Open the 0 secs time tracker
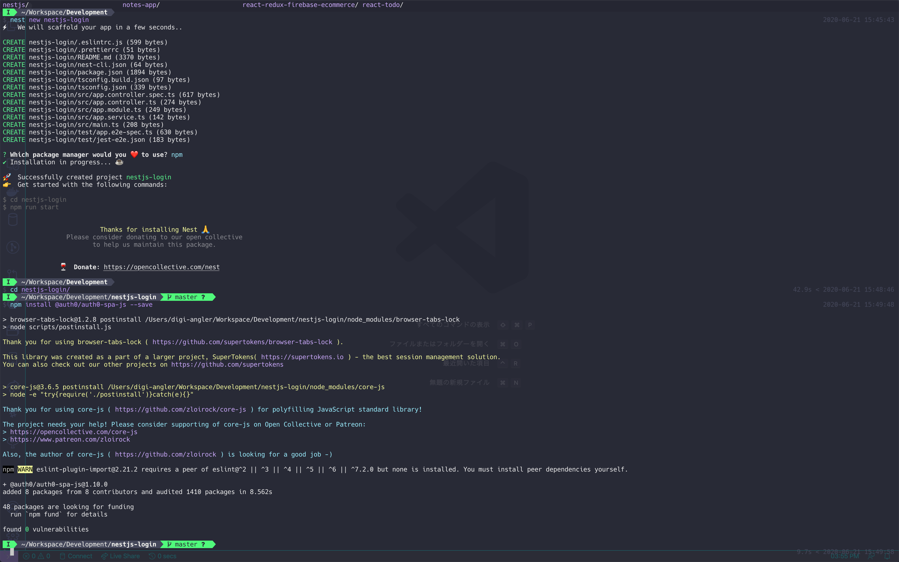This screenshot has height=562, width=899. tap(163, 556)
